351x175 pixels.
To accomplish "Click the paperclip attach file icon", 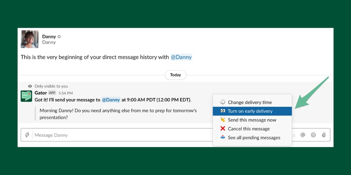I will (324, 135).
